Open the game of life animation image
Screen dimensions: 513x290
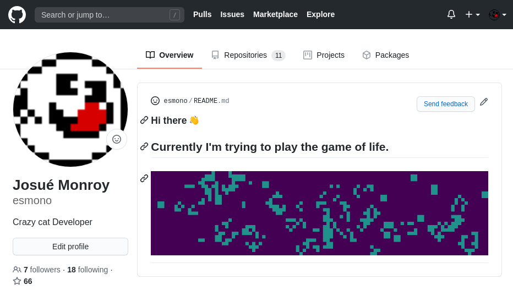319,213
